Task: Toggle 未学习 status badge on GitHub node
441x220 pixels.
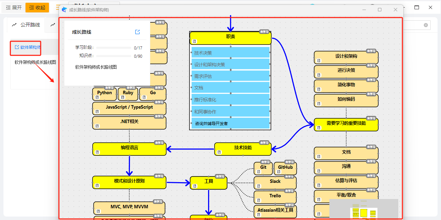Action: pos(289,162)
